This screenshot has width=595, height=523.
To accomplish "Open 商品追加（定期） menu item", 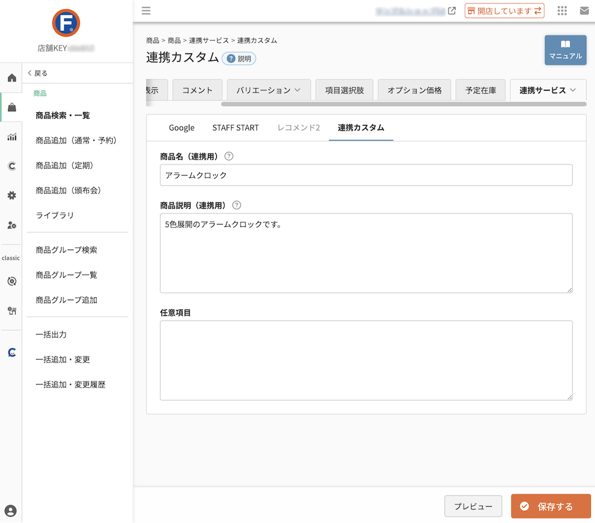I will pyautogui.click(x=64, y=165).
